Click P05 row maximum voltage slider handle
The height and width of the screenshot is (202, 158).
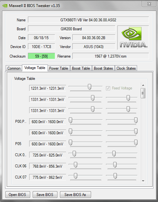pos(136,143)
